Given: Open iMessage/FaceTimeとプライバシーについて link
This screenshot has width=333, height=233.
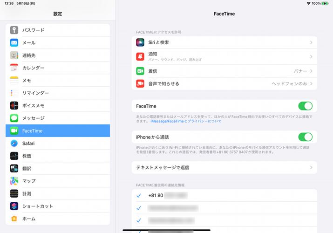Looking at the screenshot, I should 186,121.
